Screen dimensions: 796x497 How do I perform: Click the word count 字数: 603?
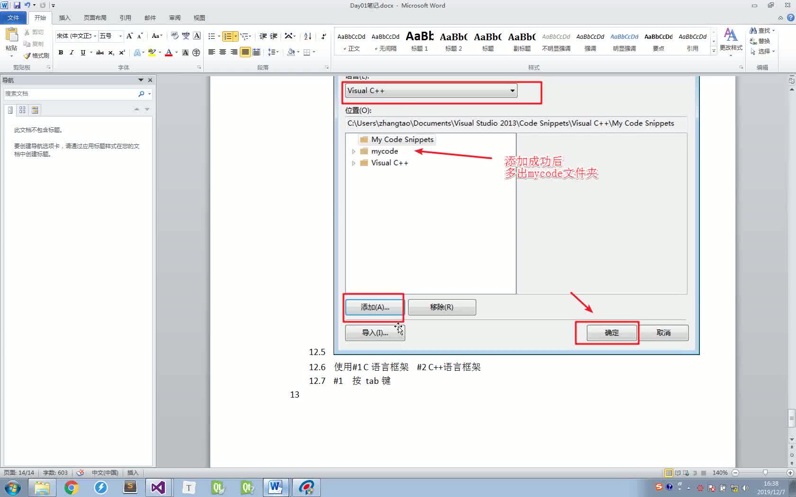pyautogui.click(x=55, y=473)
